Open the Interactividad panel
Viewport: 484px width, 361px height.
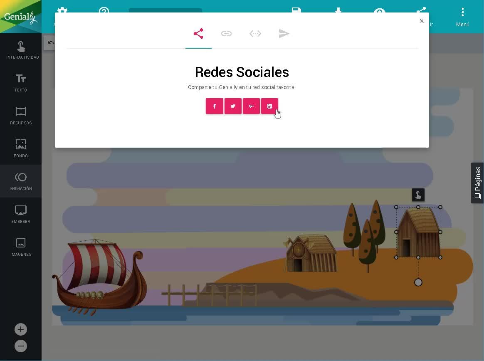(21, 50)
